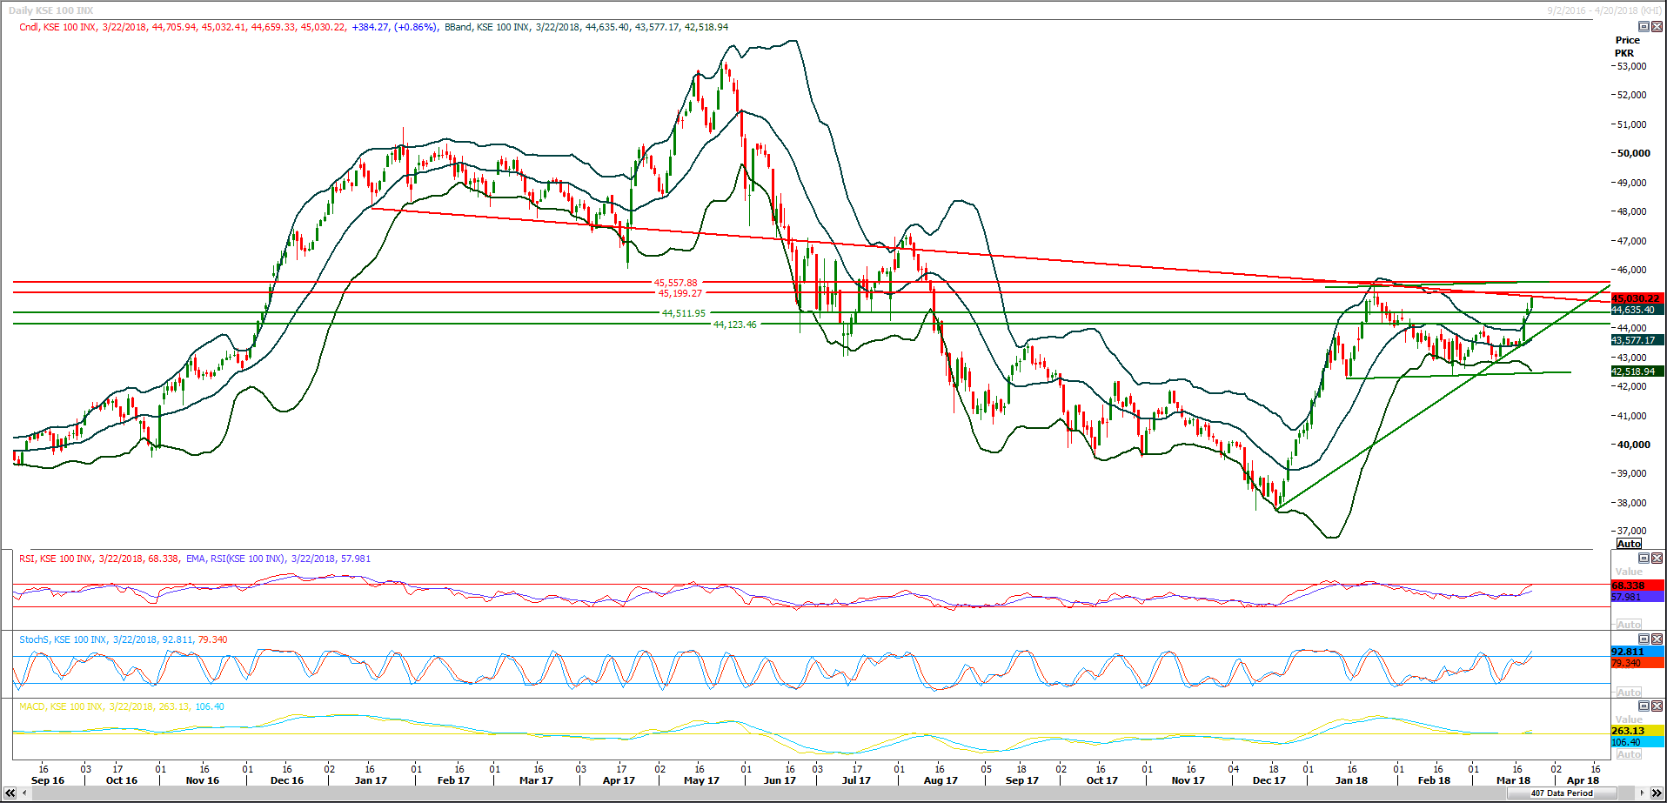The image size is (1667, 803).
Task: Close the StochS indicator panel
Action: [x=1657, y=639]
